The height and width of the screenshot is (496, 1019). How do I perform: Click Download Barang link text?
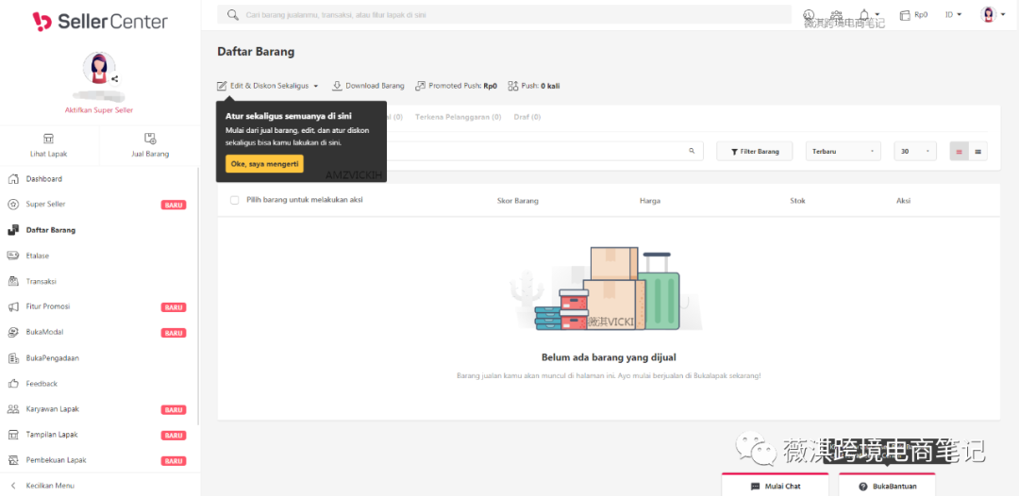375,86
